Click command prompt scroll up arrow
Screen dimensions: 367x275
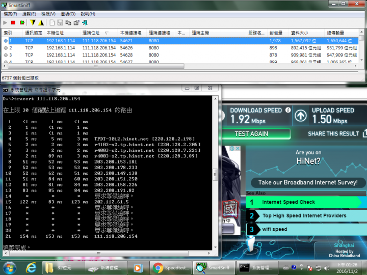click(x=215, y=99)
